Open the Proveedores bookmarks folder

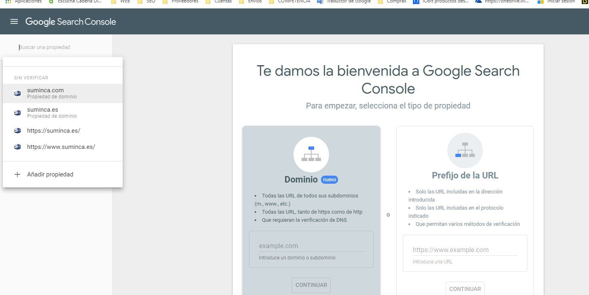tap(181, 2)
